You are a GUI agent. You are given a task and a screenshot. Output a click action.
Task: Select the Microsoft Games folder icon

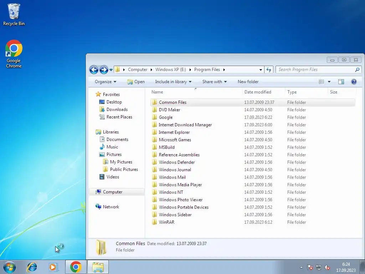pyautogui.click(x=155, y=139)
